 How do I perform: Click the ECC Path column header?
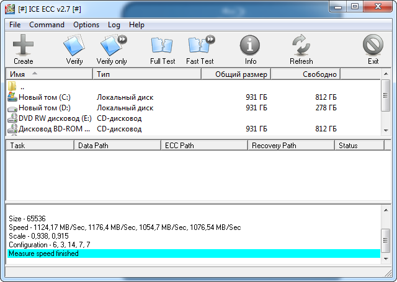(x=204, y=146)
